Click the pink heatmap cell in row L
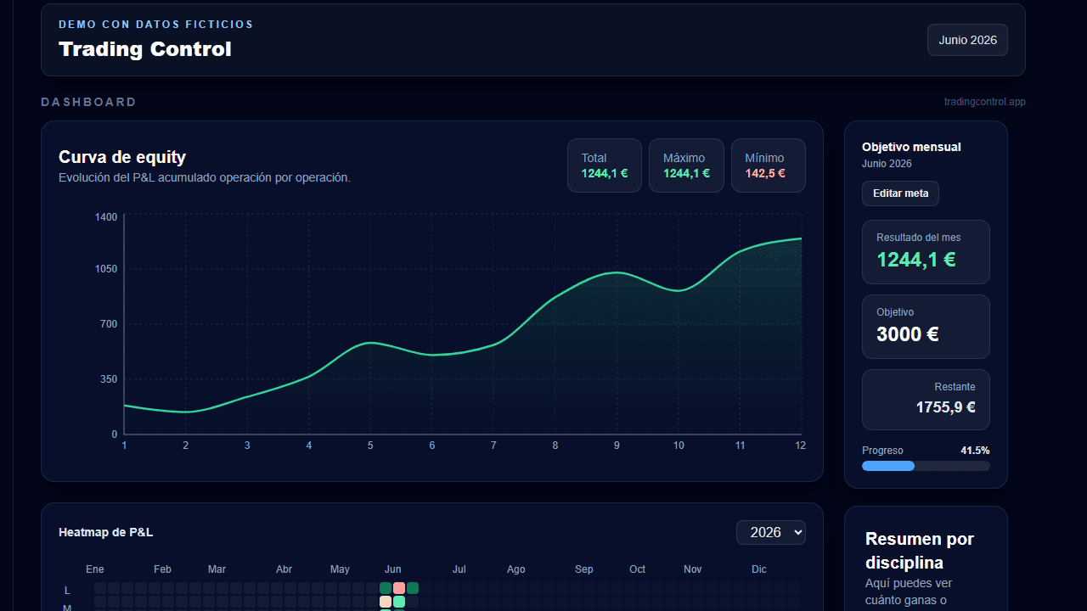The image size is (1087, 611). tap(399, 588)
